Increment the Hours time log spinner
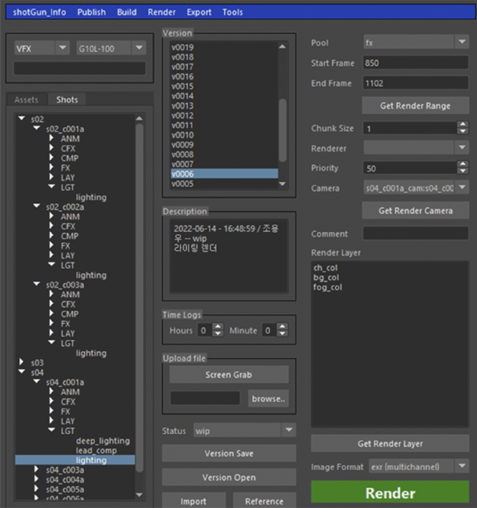The width and height of the screenshot is (477, 508). point(218,327)
